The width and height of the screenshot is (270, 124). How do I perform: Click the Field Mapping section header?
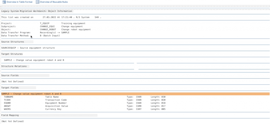(x=10, y=115)
